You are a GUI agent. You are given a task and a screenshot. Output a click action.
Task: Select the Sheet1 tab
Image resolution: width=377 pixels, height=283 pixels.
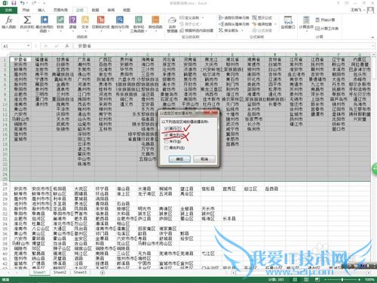coord(39,272)
